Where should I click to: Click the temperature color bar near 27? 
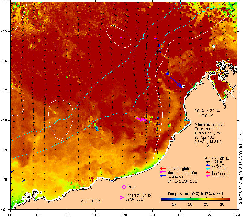[174, 199]
